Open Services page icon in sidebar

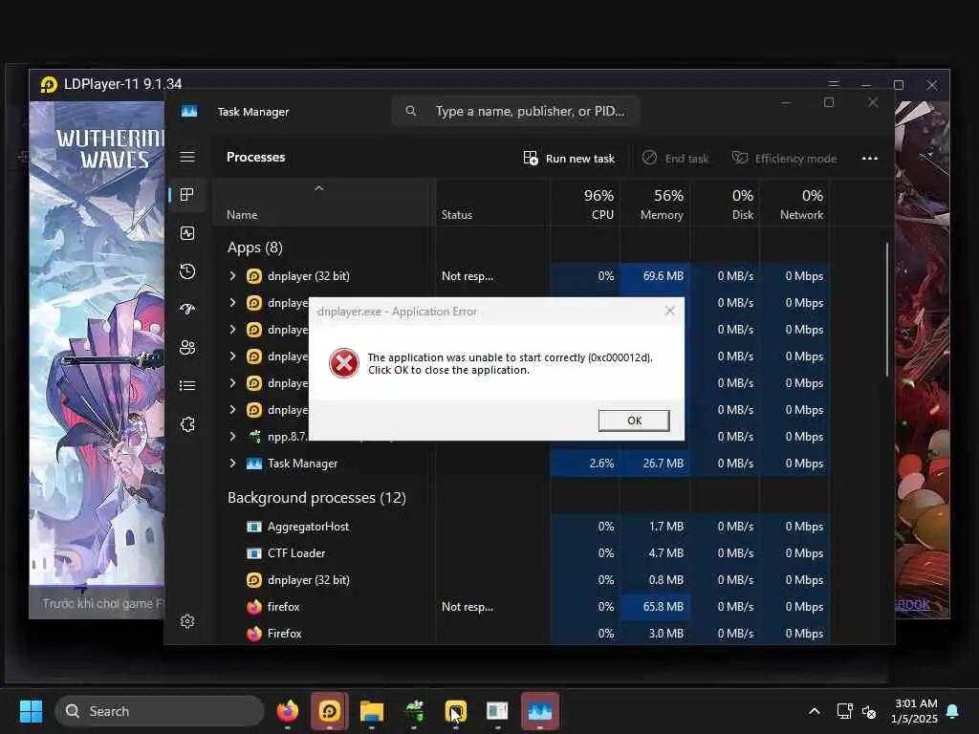click(x=187, y=424)
